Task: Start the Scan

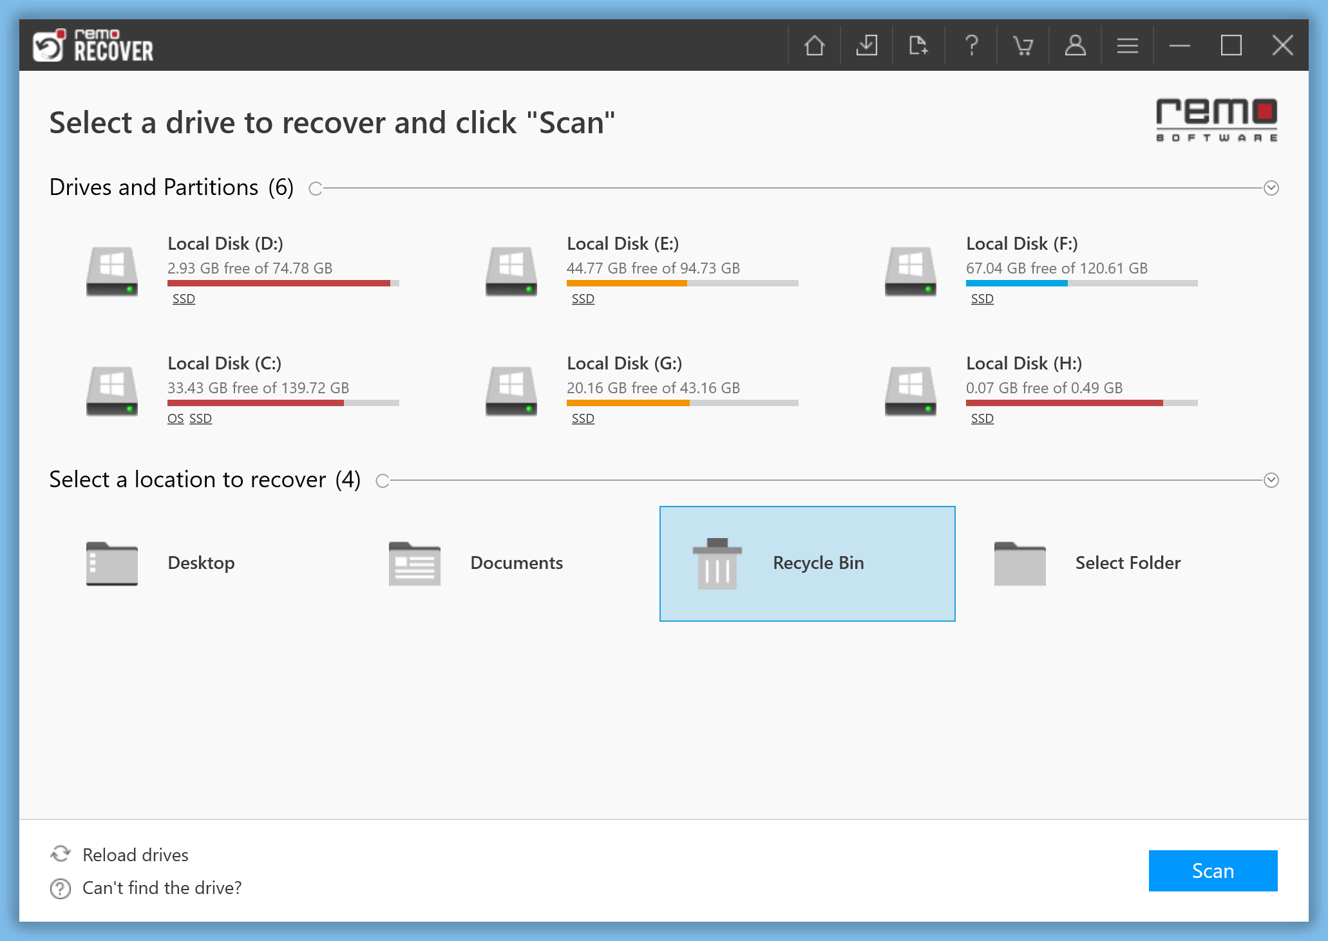Action: click(1213, 871)
